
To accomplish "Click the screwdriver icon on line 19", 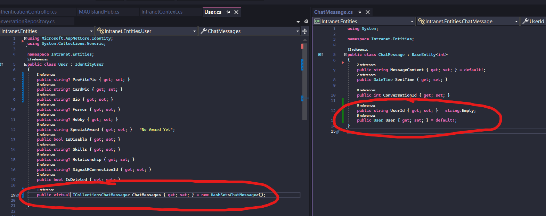I will 17,196.
